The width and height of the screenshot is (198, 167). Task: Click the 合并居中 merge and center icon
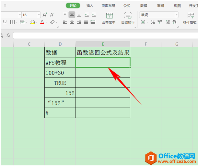[x=109, y=16]
